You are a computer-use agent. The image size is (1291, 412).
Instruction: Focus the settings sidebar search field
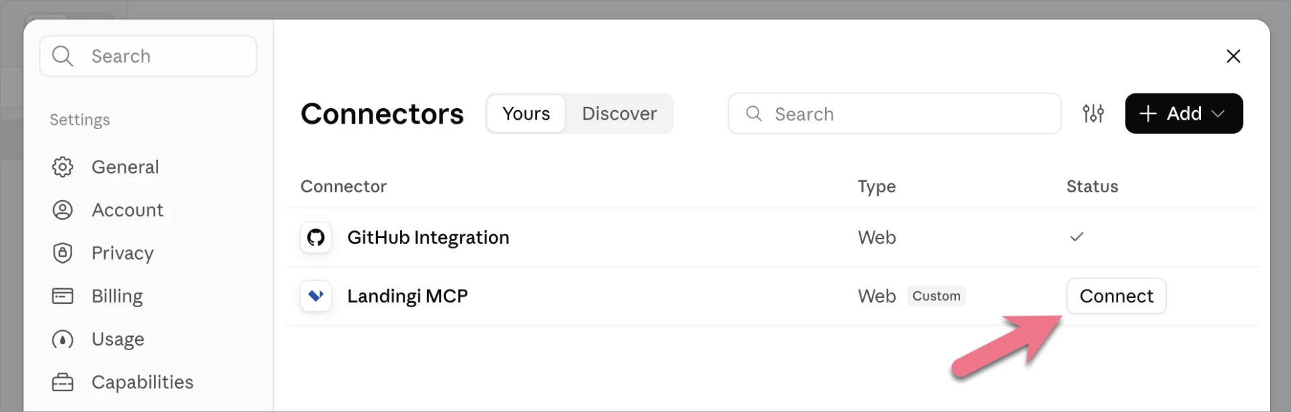(148, 56)
